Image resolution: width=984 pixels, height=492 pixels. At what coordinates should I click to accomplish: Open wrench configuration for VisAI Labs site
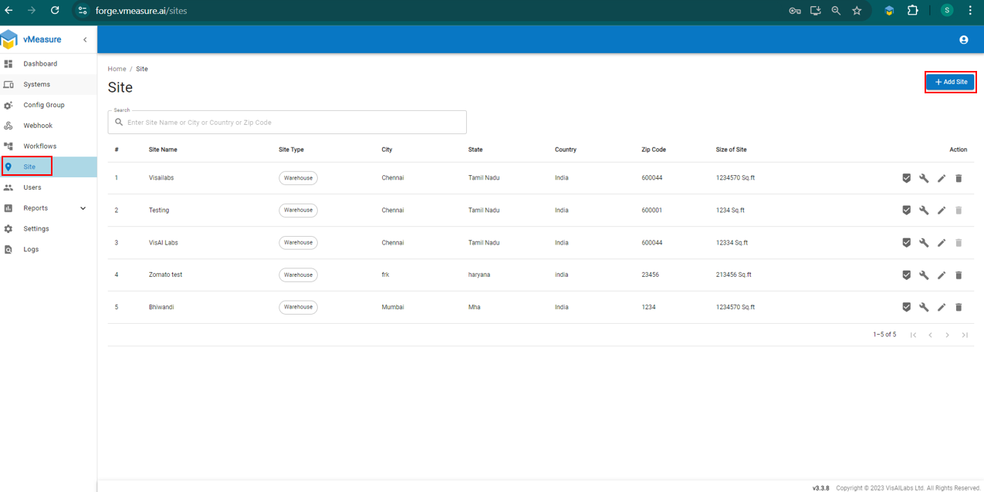click(x=924, y=242)
